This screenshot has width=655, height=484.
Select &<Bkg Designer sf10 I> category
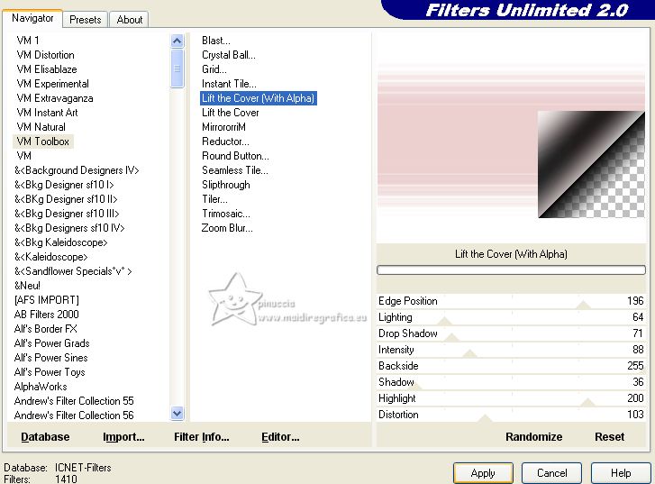tap(64, 185)
